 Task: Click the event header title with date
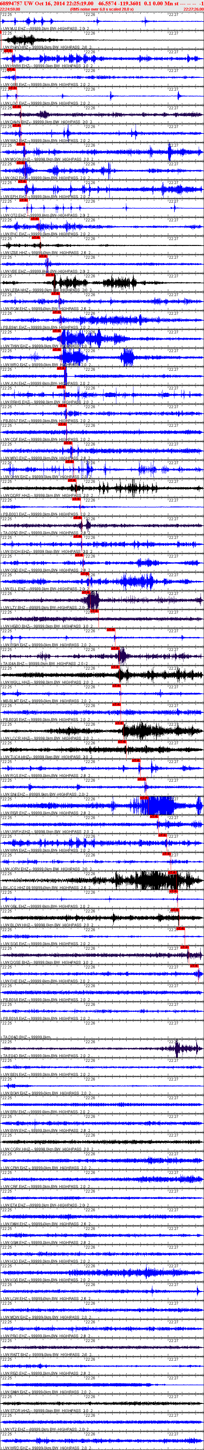pyautogui.click(x=47, y=3)
